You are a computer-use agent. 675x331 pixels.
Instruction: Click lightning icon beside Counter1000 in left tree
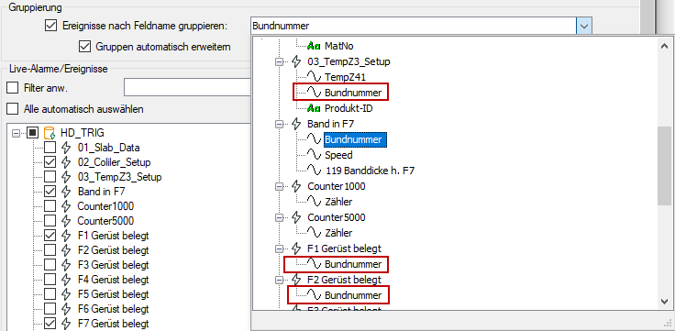pyautogui.click(x=66, y=205)
